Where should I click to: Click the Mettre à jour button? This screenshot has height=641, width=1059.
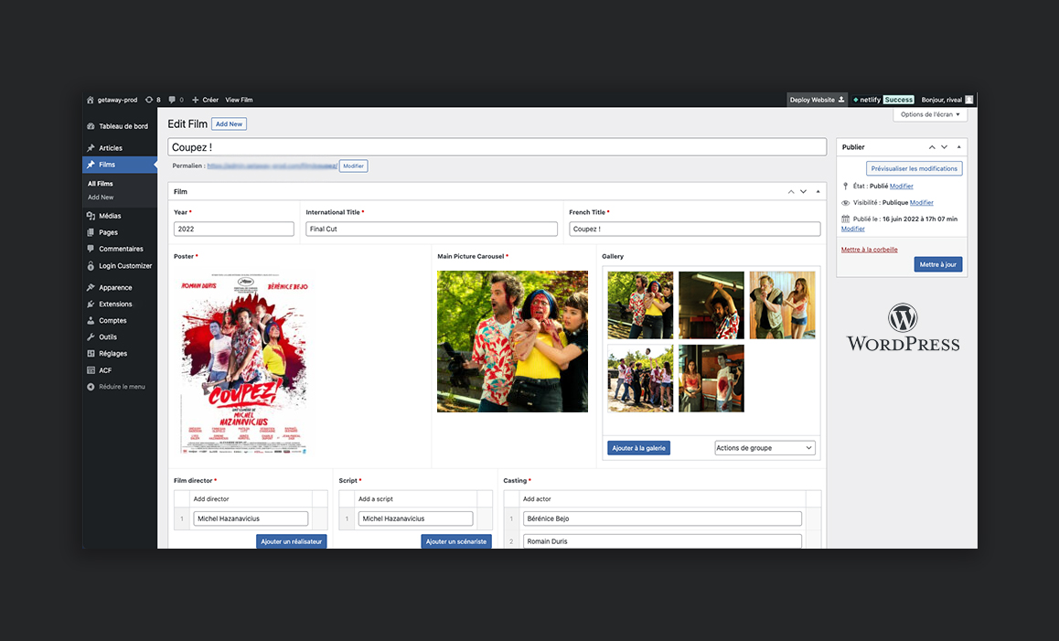(937, 264)
